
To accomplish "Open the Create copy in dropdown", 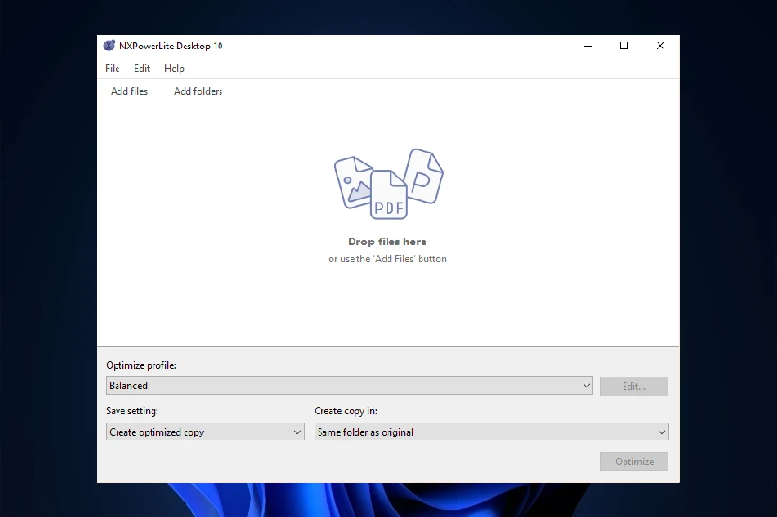I will coord(491,432).
